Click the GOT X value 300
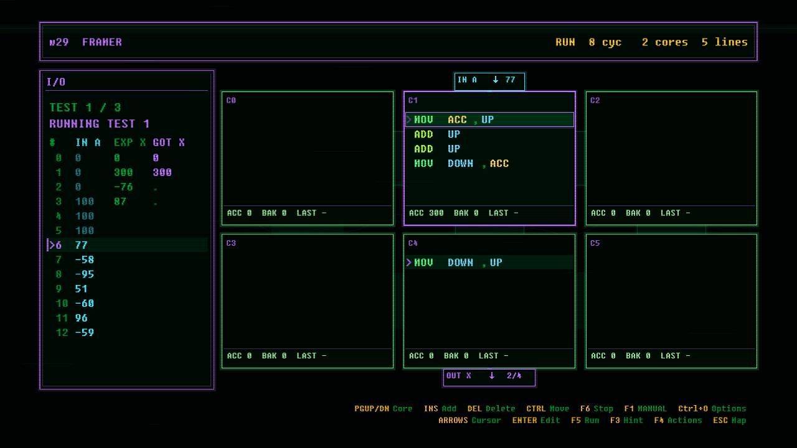 click(162, 172)
